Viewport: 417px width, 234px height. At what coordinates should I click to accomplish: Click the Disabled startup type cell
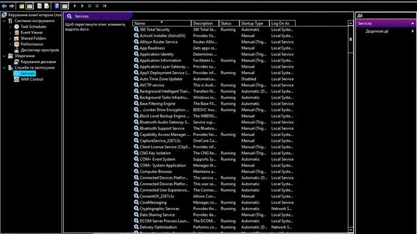249,79
